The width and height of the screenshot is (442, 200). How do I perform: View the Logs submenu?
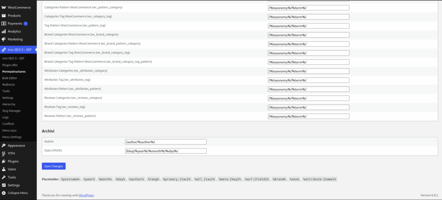(5, 117)
